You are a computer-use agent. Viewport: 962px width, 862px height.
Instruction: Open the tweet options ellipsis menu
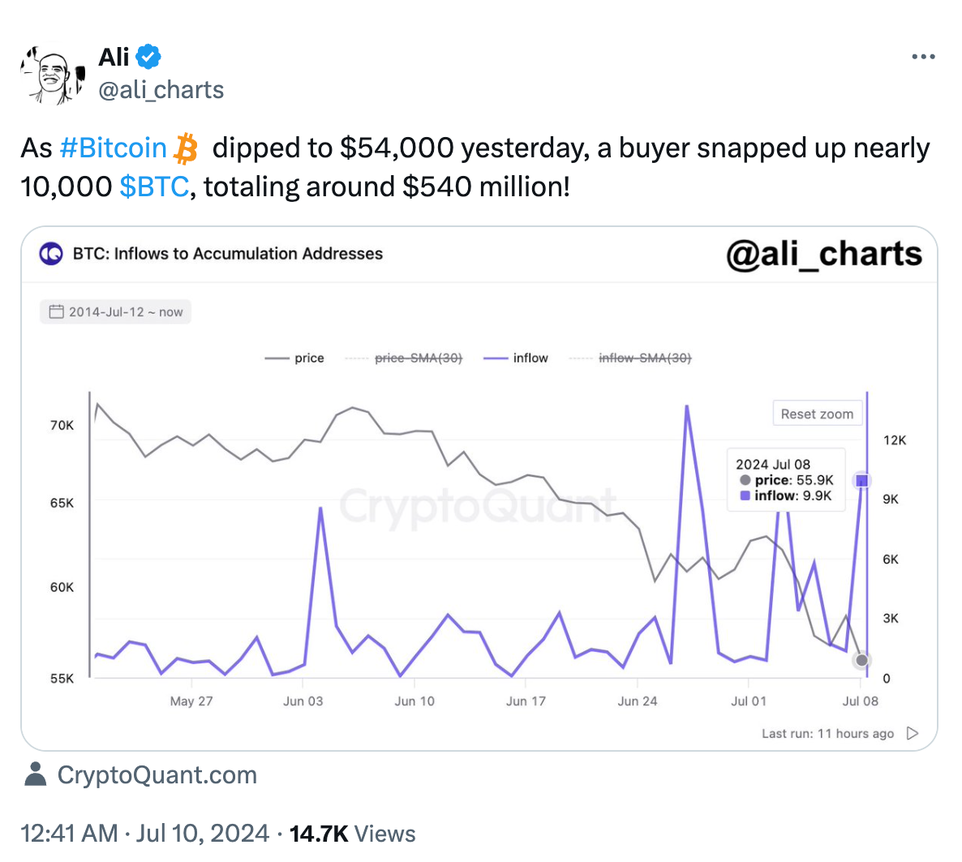(923, 56)
